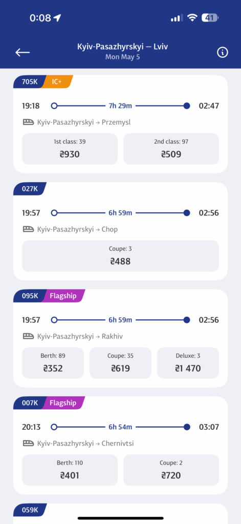The height and width of the screenshot is (524, 241).
Task: Open the Flagship label on train 095K
Action: pos(63,296)
